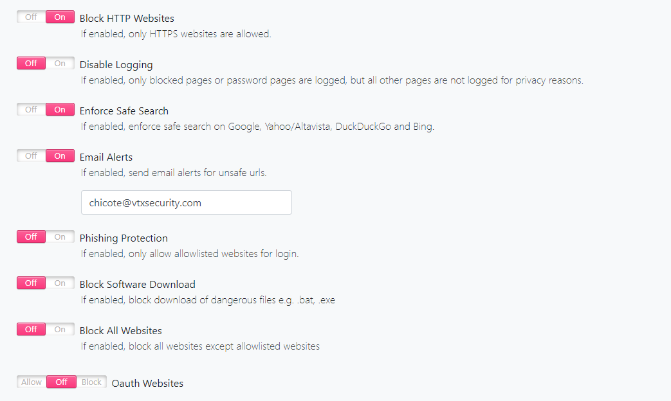Enable the Disable Logging setting

(60, 63)
